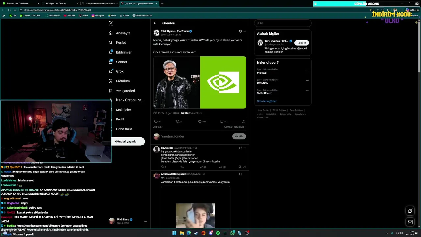Focus the Yanıtını gönder reply field
The height and width of the screenshot is (237, 421).
(x=196, y=136)
